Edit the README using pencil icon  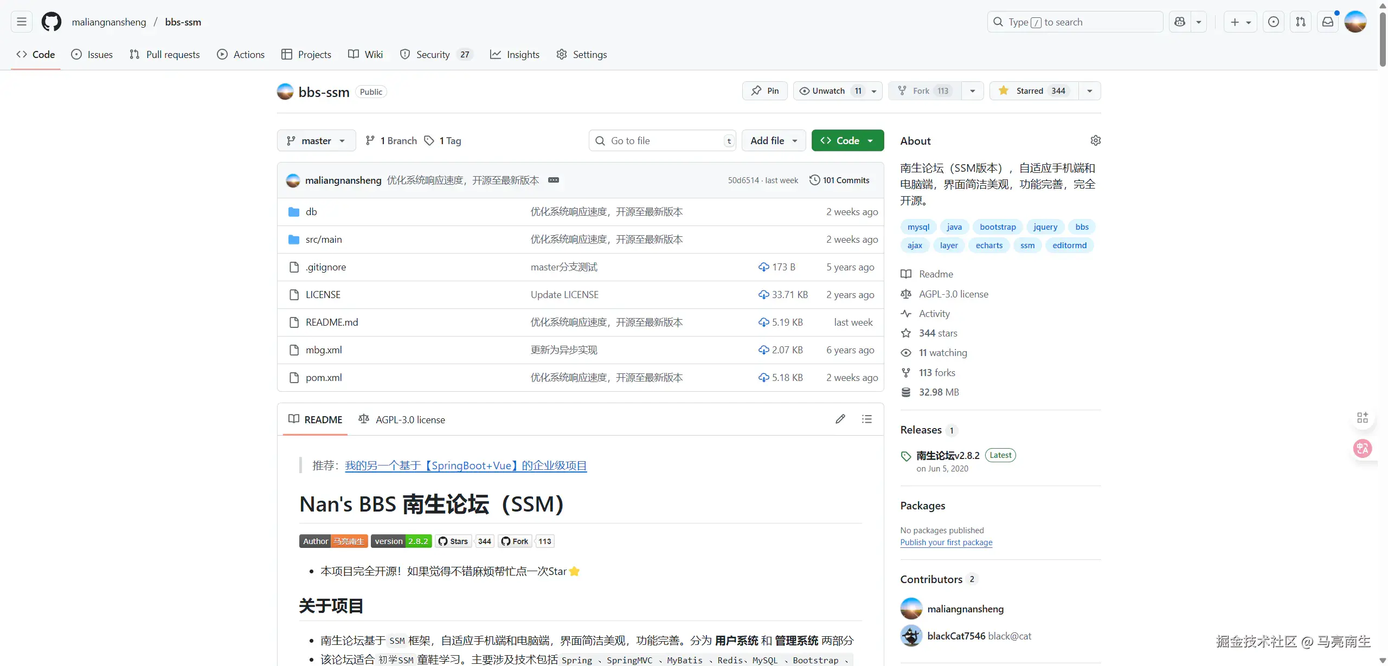coord(840,419)
